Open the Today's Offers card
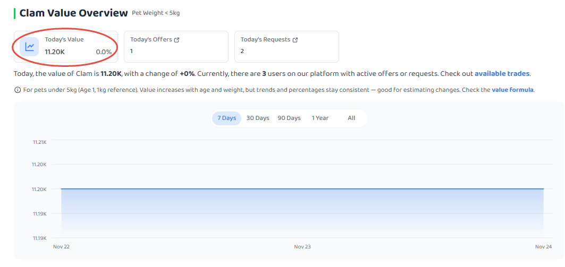Viewport: 565px width, 267px height. pos(176,46)
